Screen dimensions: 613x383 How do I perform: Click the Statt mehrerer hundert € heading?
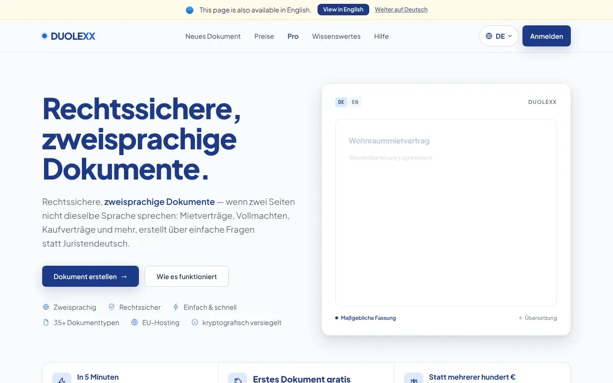tap(472, 377)
